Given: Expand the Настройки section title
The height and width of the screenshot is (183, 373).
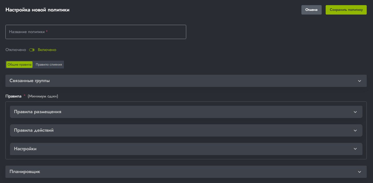Looking at the screenshot, I should pos(25,149).
